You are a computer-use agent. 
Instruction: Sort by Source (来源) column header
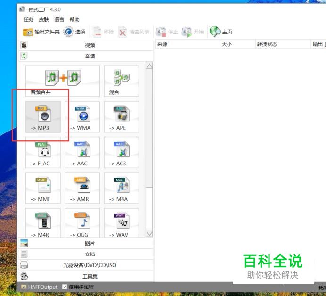coord(187,44)
